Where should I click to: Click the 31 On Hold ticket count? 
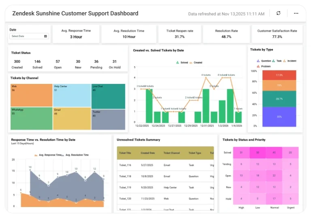coord(115,62)
